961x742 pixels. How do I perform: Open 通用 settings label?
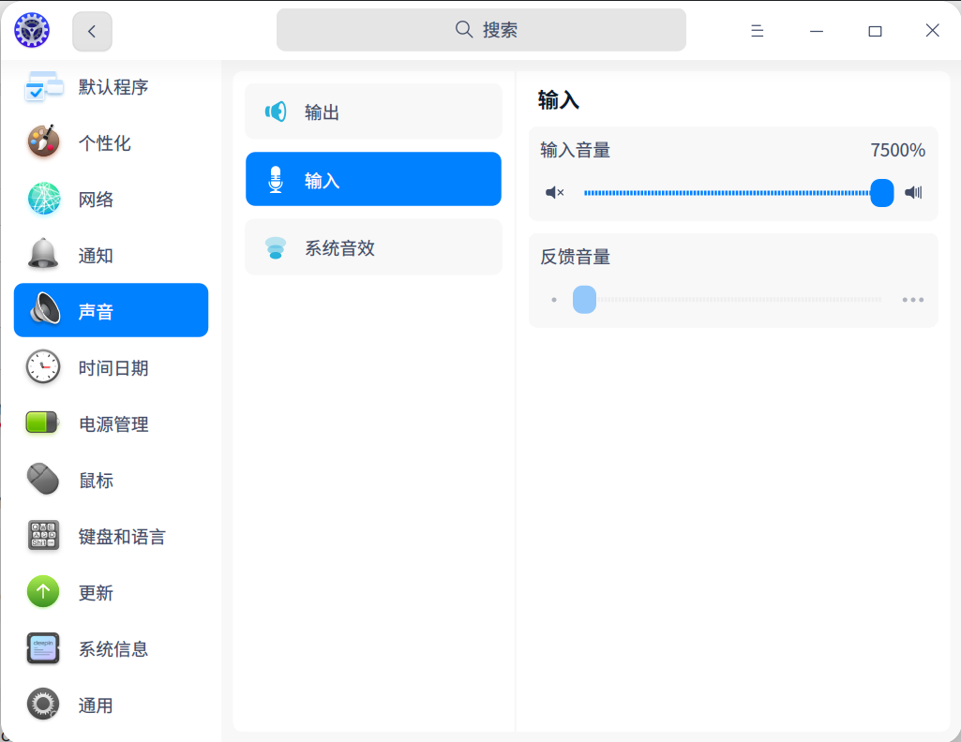(97, 705)
